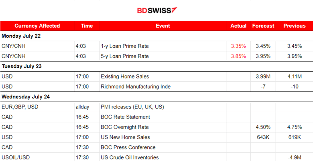This screenshot has height=161, width=313.
Task: Select the Tuesday July 23 date row
Action: pyautogui.click(x=22, y=66)
